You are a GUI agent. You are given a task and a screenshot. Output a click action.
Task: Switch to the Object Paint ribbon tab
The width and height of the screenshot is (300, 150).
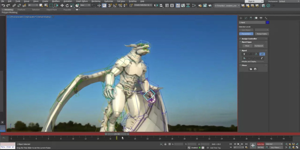pos(52,10)
